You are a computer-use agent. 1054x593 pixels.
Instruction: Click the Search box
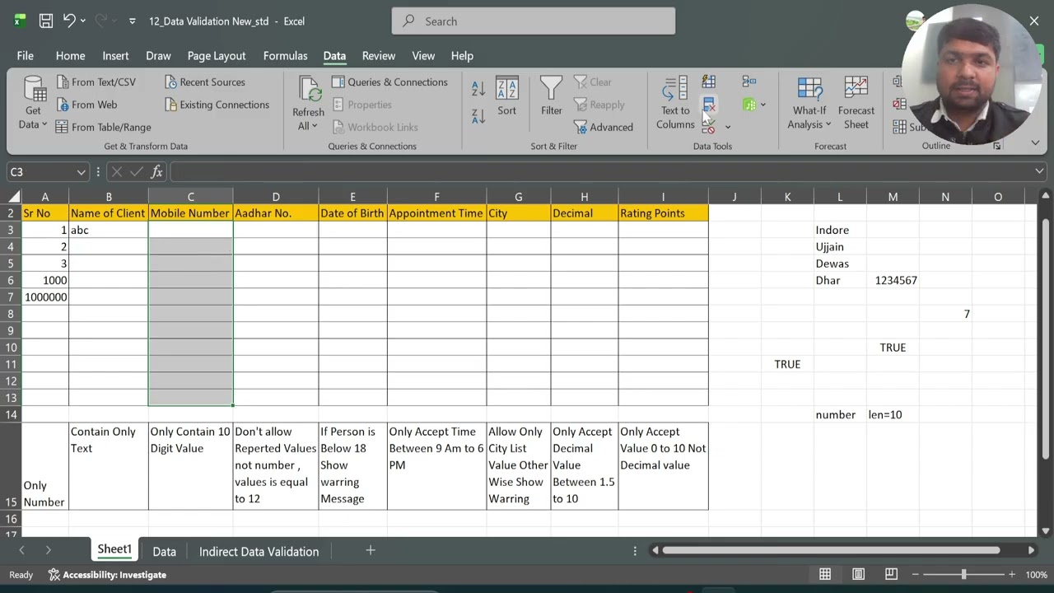[x=534, y=21]
